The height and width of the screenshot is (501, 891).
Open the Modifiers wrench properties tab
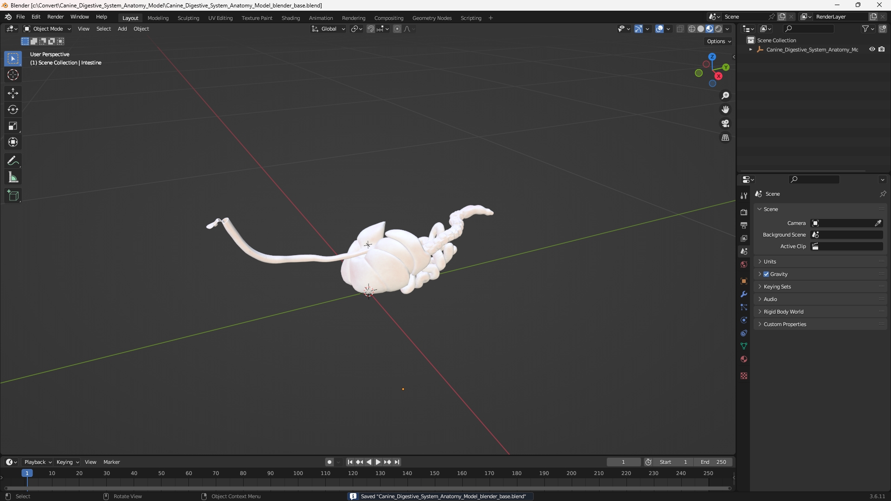click(744, 294)
